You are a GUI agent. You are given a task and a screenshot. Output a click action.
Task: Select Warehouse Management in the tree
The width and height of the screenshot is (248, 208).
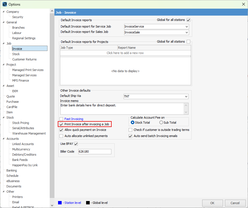(x=29, y=133)
